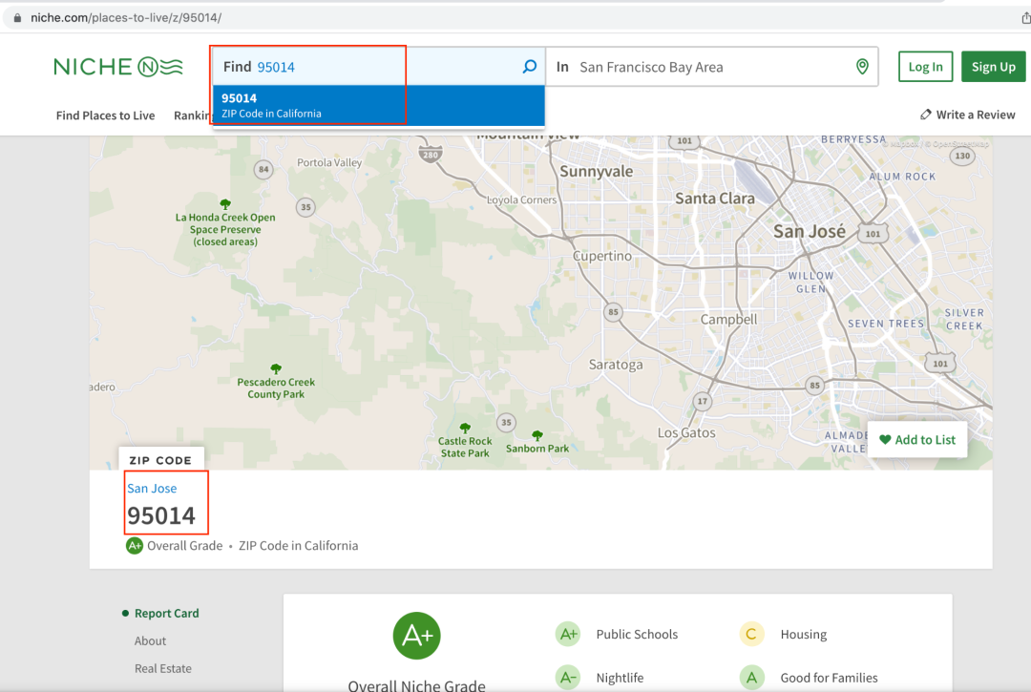This screenshot has height=692, width=1031.
Task: Click La Honda Creek Preserve tree marker
Action: point(225,204)
